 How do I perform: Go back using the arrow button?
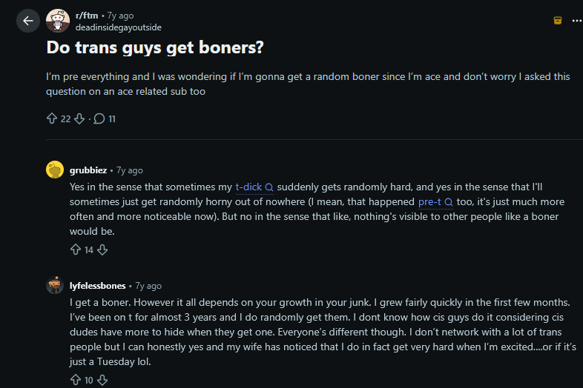[28, 21]
